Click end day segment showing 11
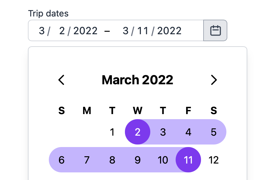The height and width of the screenshot is (180, 279). (143, 31)
